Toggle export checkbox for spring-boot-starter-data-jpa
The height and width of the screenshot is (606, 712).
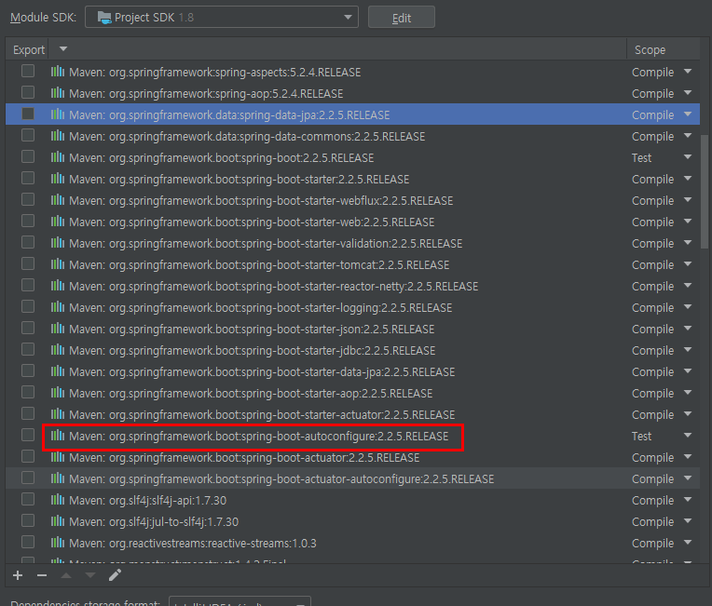click(x=28, y=371)
